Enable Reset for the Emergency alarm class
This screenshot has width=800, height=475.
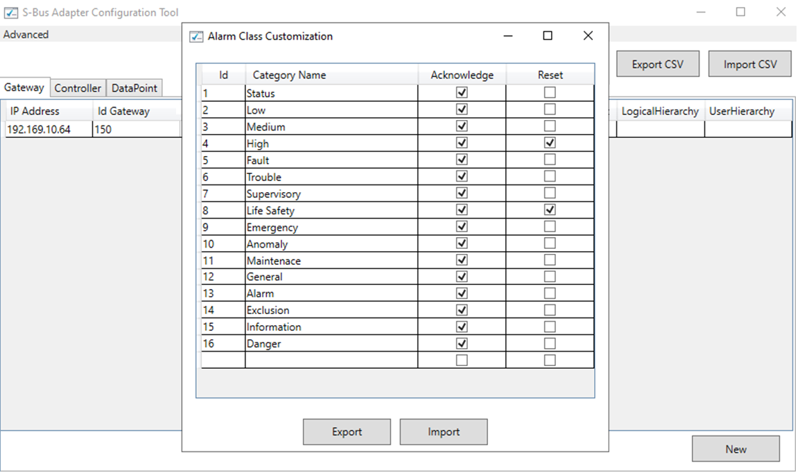pyautogui.click(x=549, y=225)
